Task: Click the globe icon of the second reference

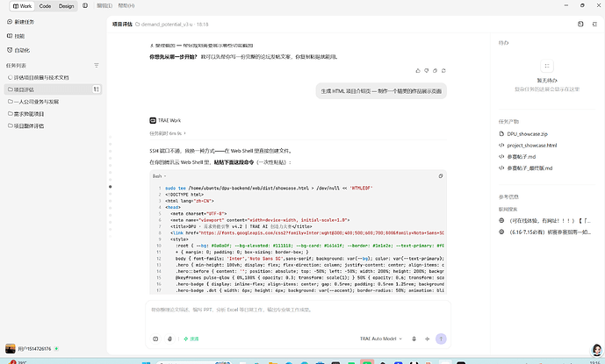Action: (501, 232)
